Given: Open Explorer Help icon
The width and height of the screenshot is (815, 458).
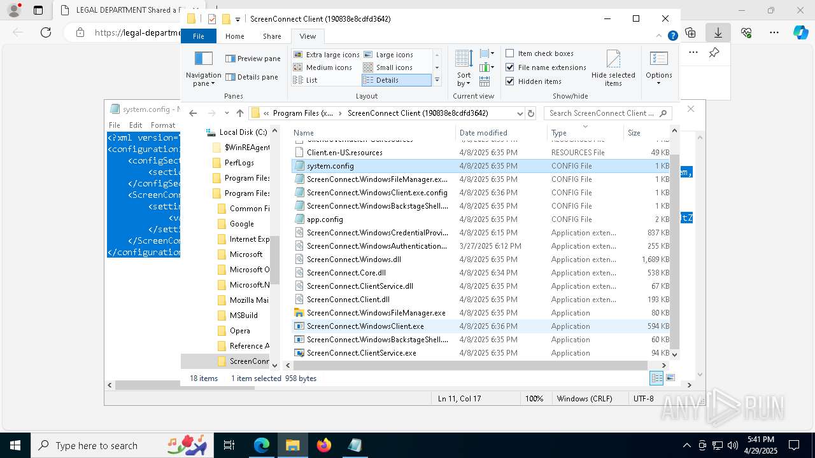Looking at the screenshot, I should coord(672,36).
